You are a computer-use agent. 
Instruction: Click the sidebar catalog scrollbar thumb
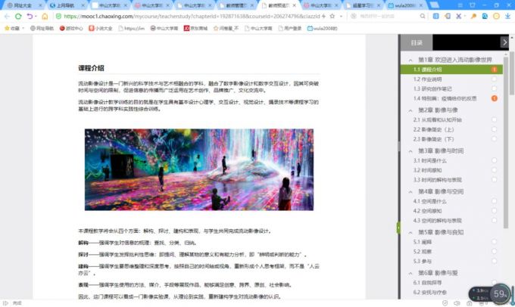tap(505, 141)
